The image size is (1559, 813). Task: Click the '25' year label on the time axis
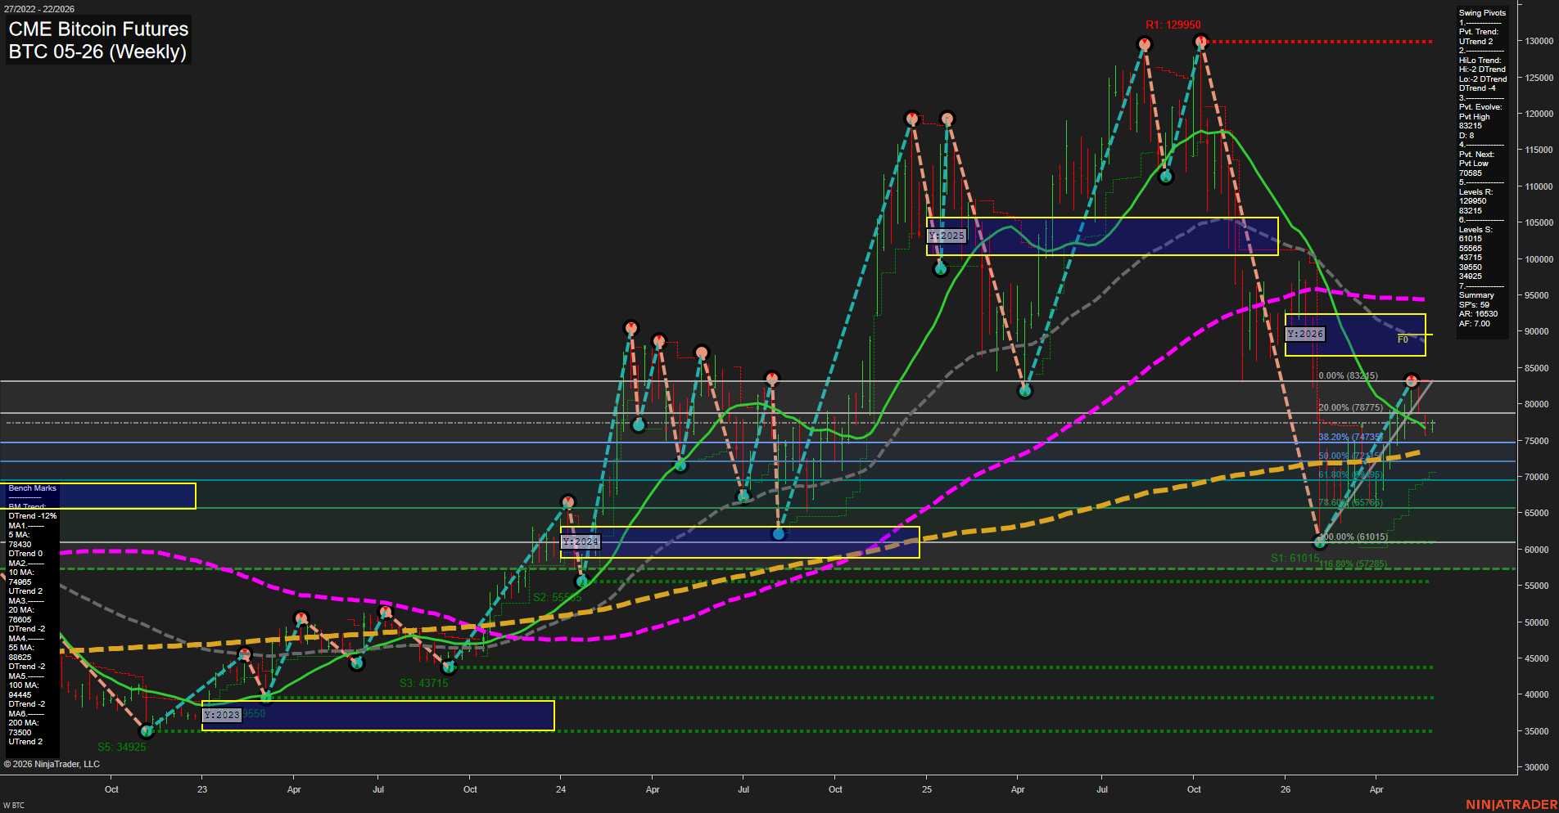926,789
